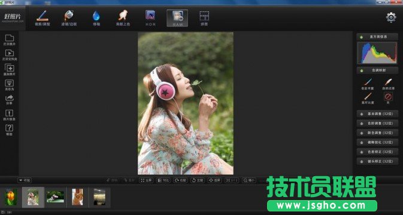403x215 pixels.
Task: Switch to the HDR tab
Action: click(x=150, y=18)
